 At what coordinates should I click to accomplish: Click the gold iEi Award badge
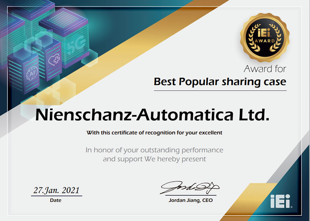pyautogui.click(x=265, y=37)
